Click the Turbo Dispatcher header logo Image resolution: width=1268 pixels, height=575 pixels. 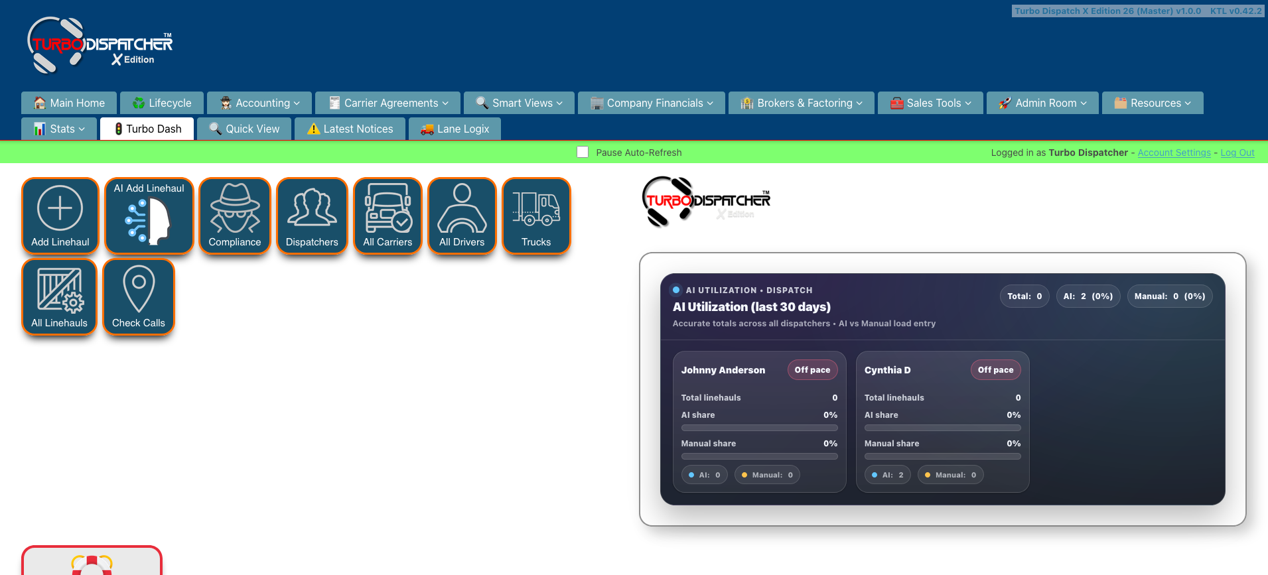click(x=100, y=45)
